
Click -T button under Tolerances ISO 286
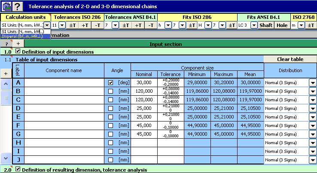98,25
